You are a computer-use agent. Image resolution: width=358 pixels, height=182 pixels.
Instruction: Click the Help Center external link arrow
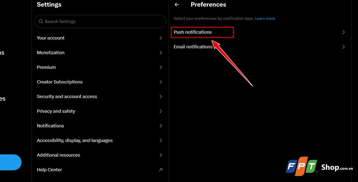(x=160, y=170)
